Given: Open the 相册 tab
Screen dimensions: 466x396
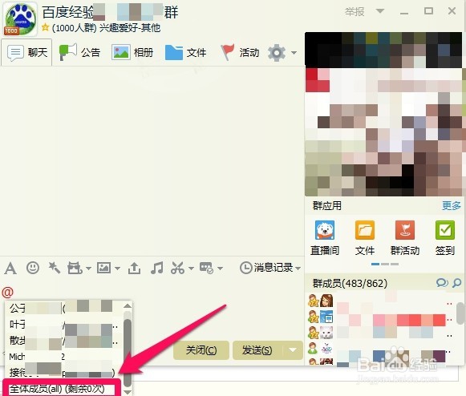Looking at the screenshot, I should pos(132,53).
